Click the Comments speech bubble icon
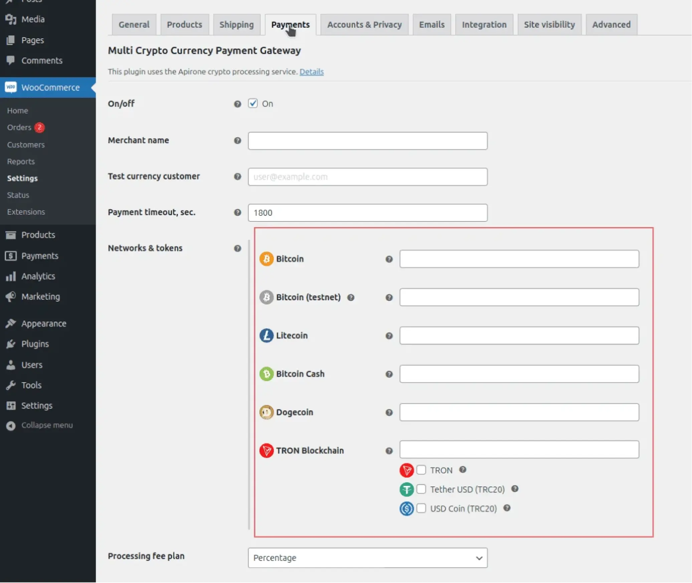 pyautogui.click(x=11, y=60)
